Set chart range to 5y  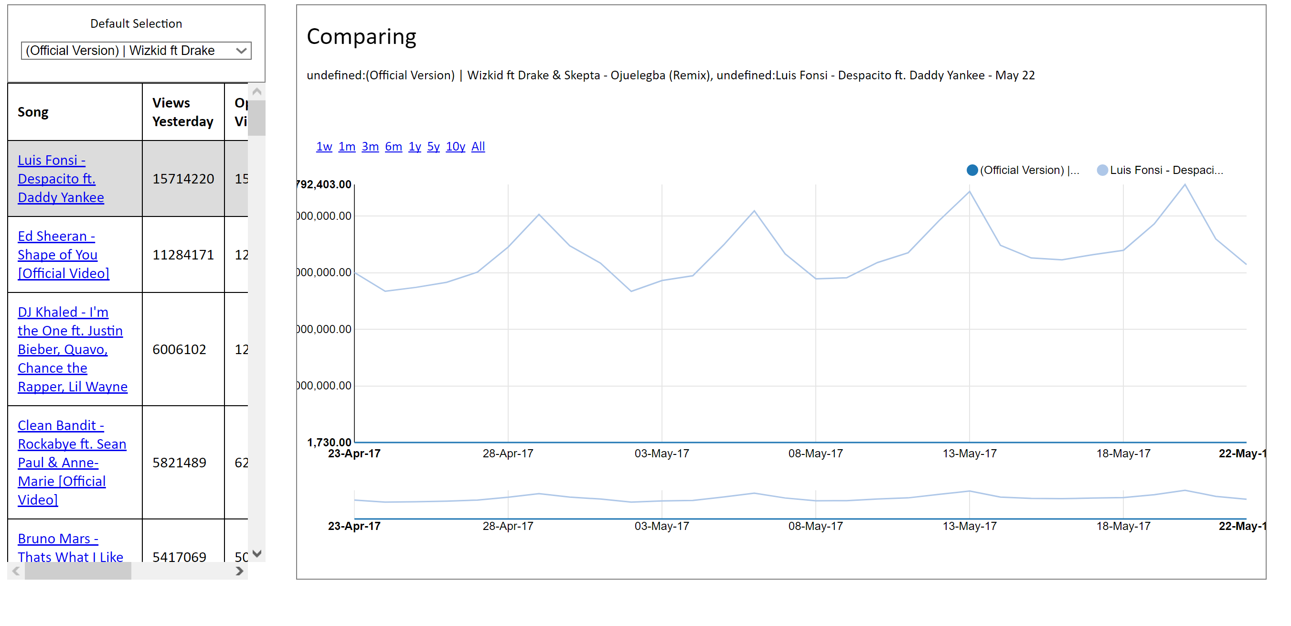[x=434, y=147]
